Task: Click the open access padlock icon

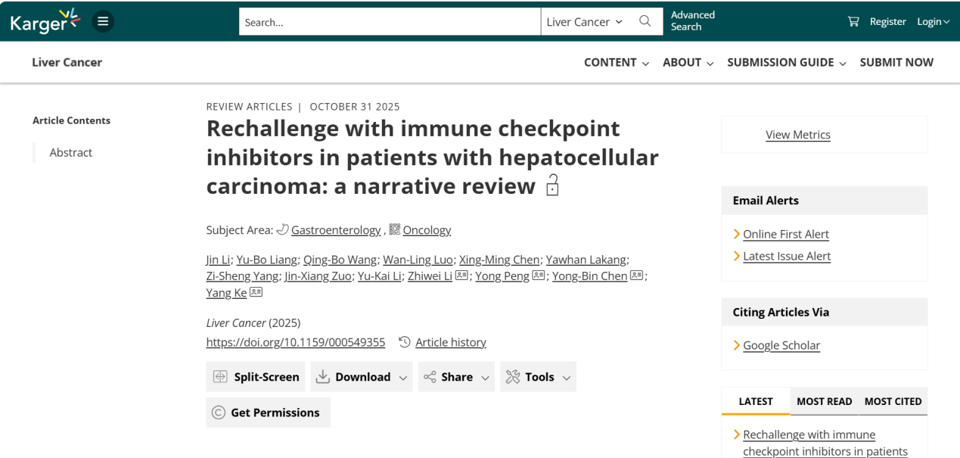Action: tap(552, 185)
